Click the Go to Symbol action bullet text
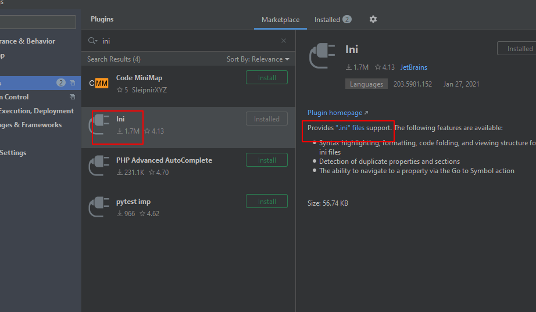 pyautogui.click(x=417, y=170)
